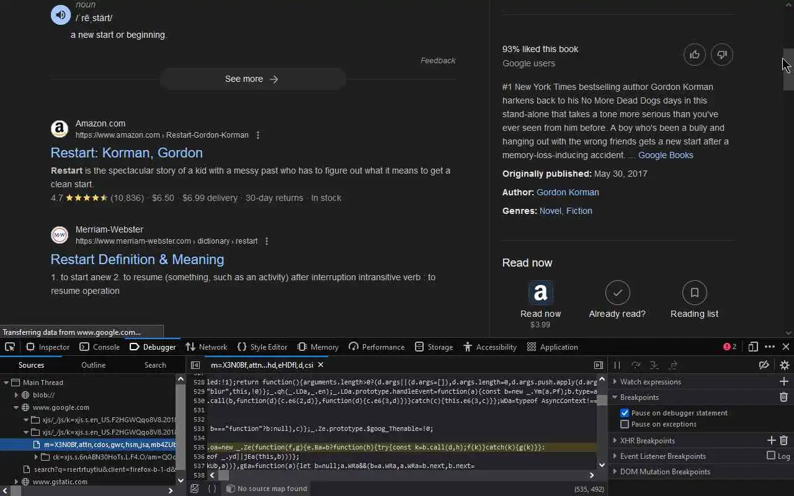Open more options for Amazon.com result
The image size is (794, 496).
[258, 135]
